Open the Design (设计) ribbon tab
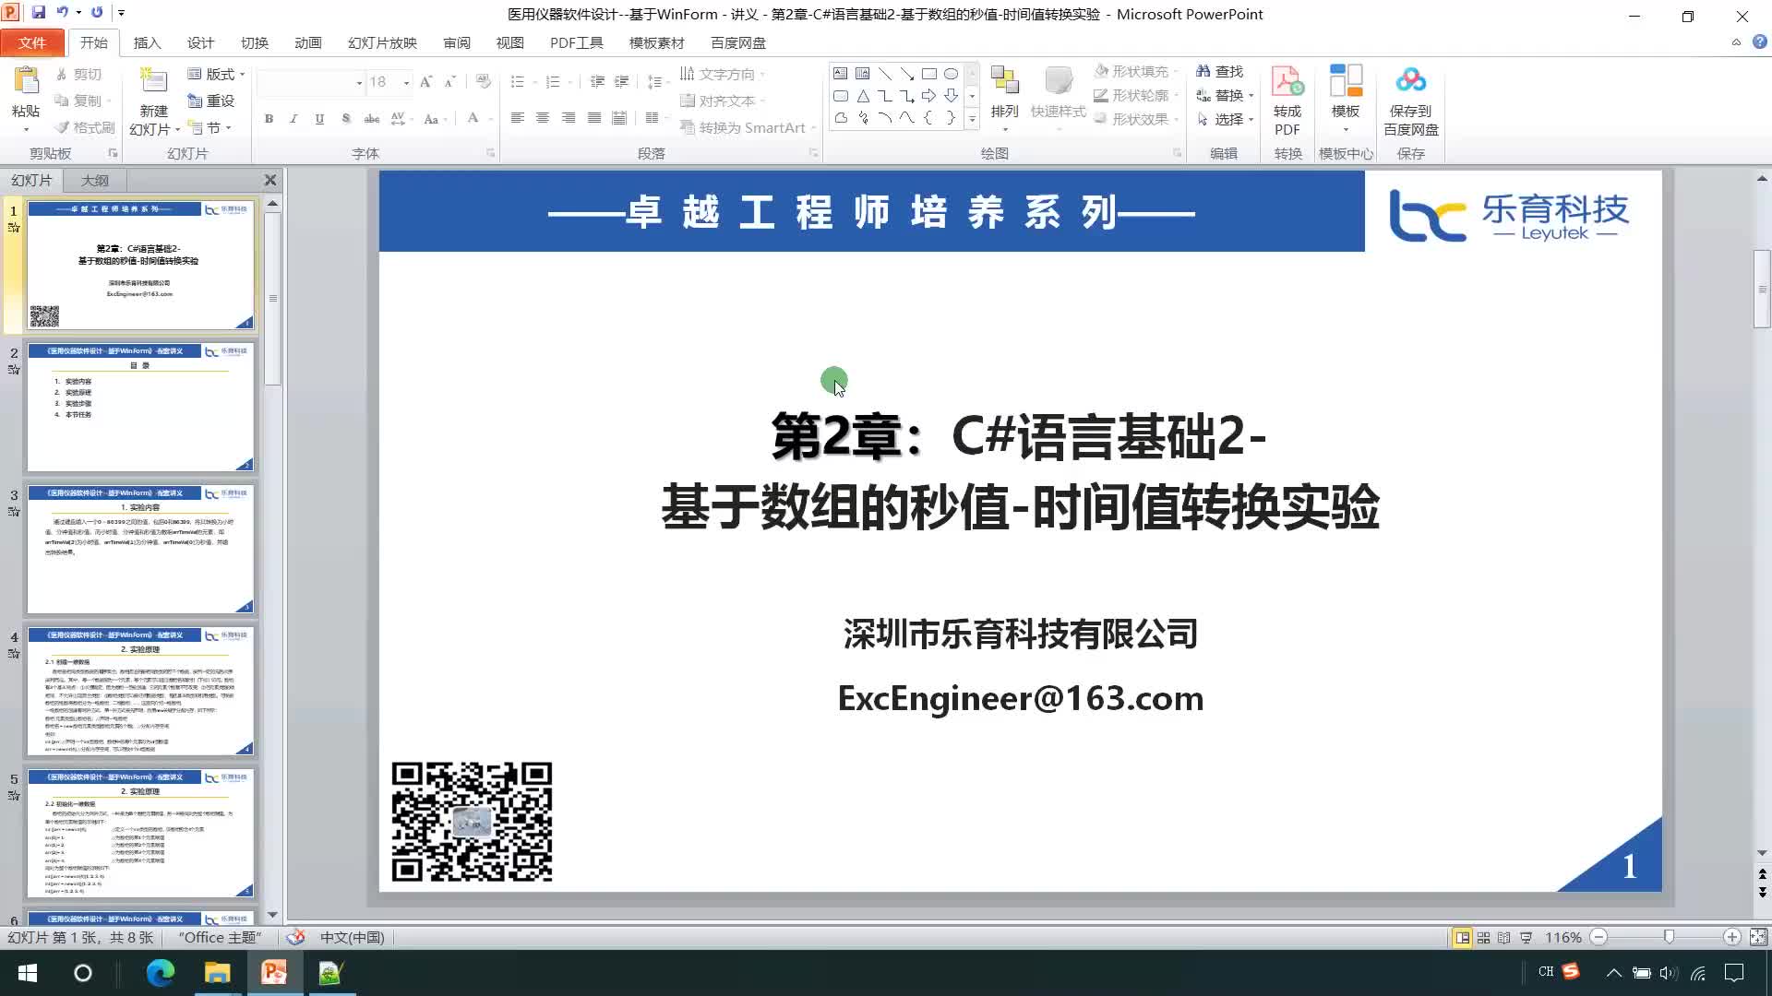 200,42
